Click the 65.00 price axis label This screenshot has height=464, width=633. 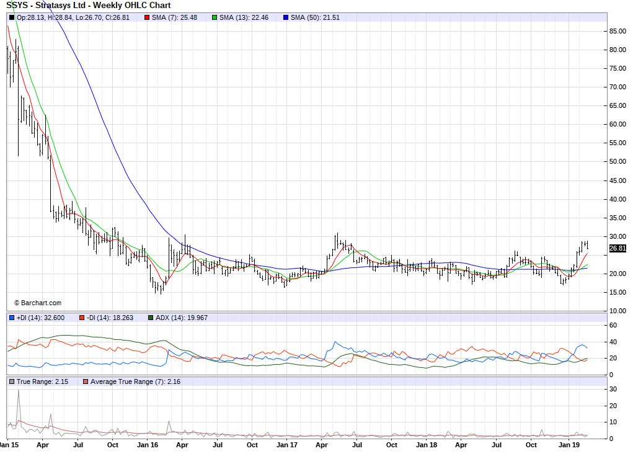618,105
